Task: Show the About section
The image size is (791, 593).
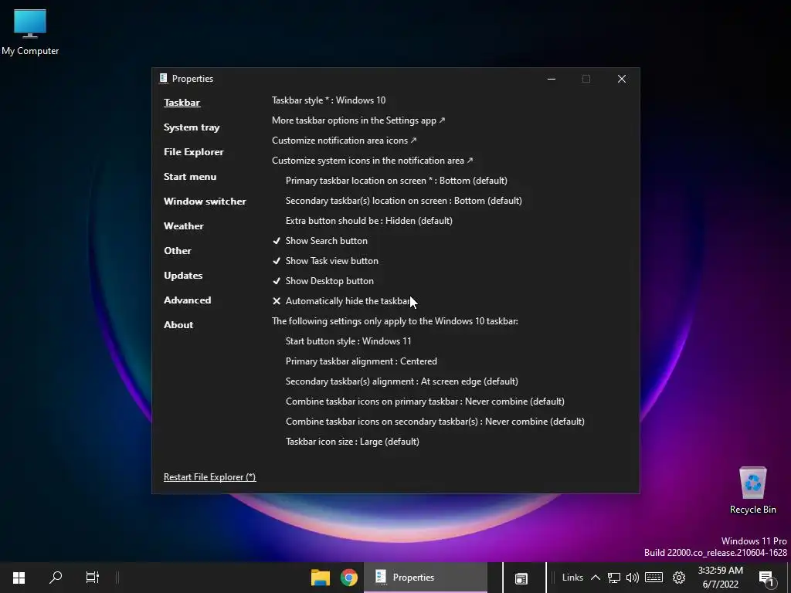Action: coord(178,325)
